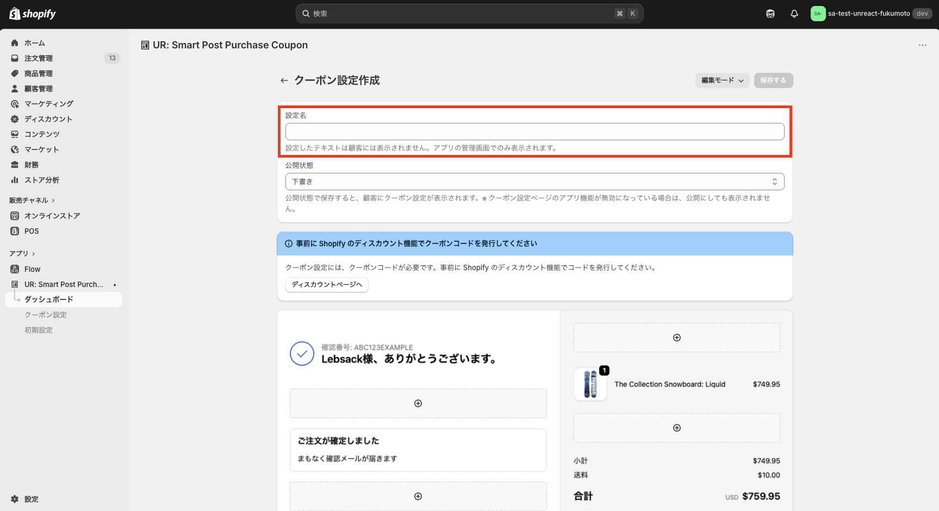Image resolution: width=939 pixels, height=511 pixels.
Task: Click the analytics bar chart icon
Action: coord(15,180)
